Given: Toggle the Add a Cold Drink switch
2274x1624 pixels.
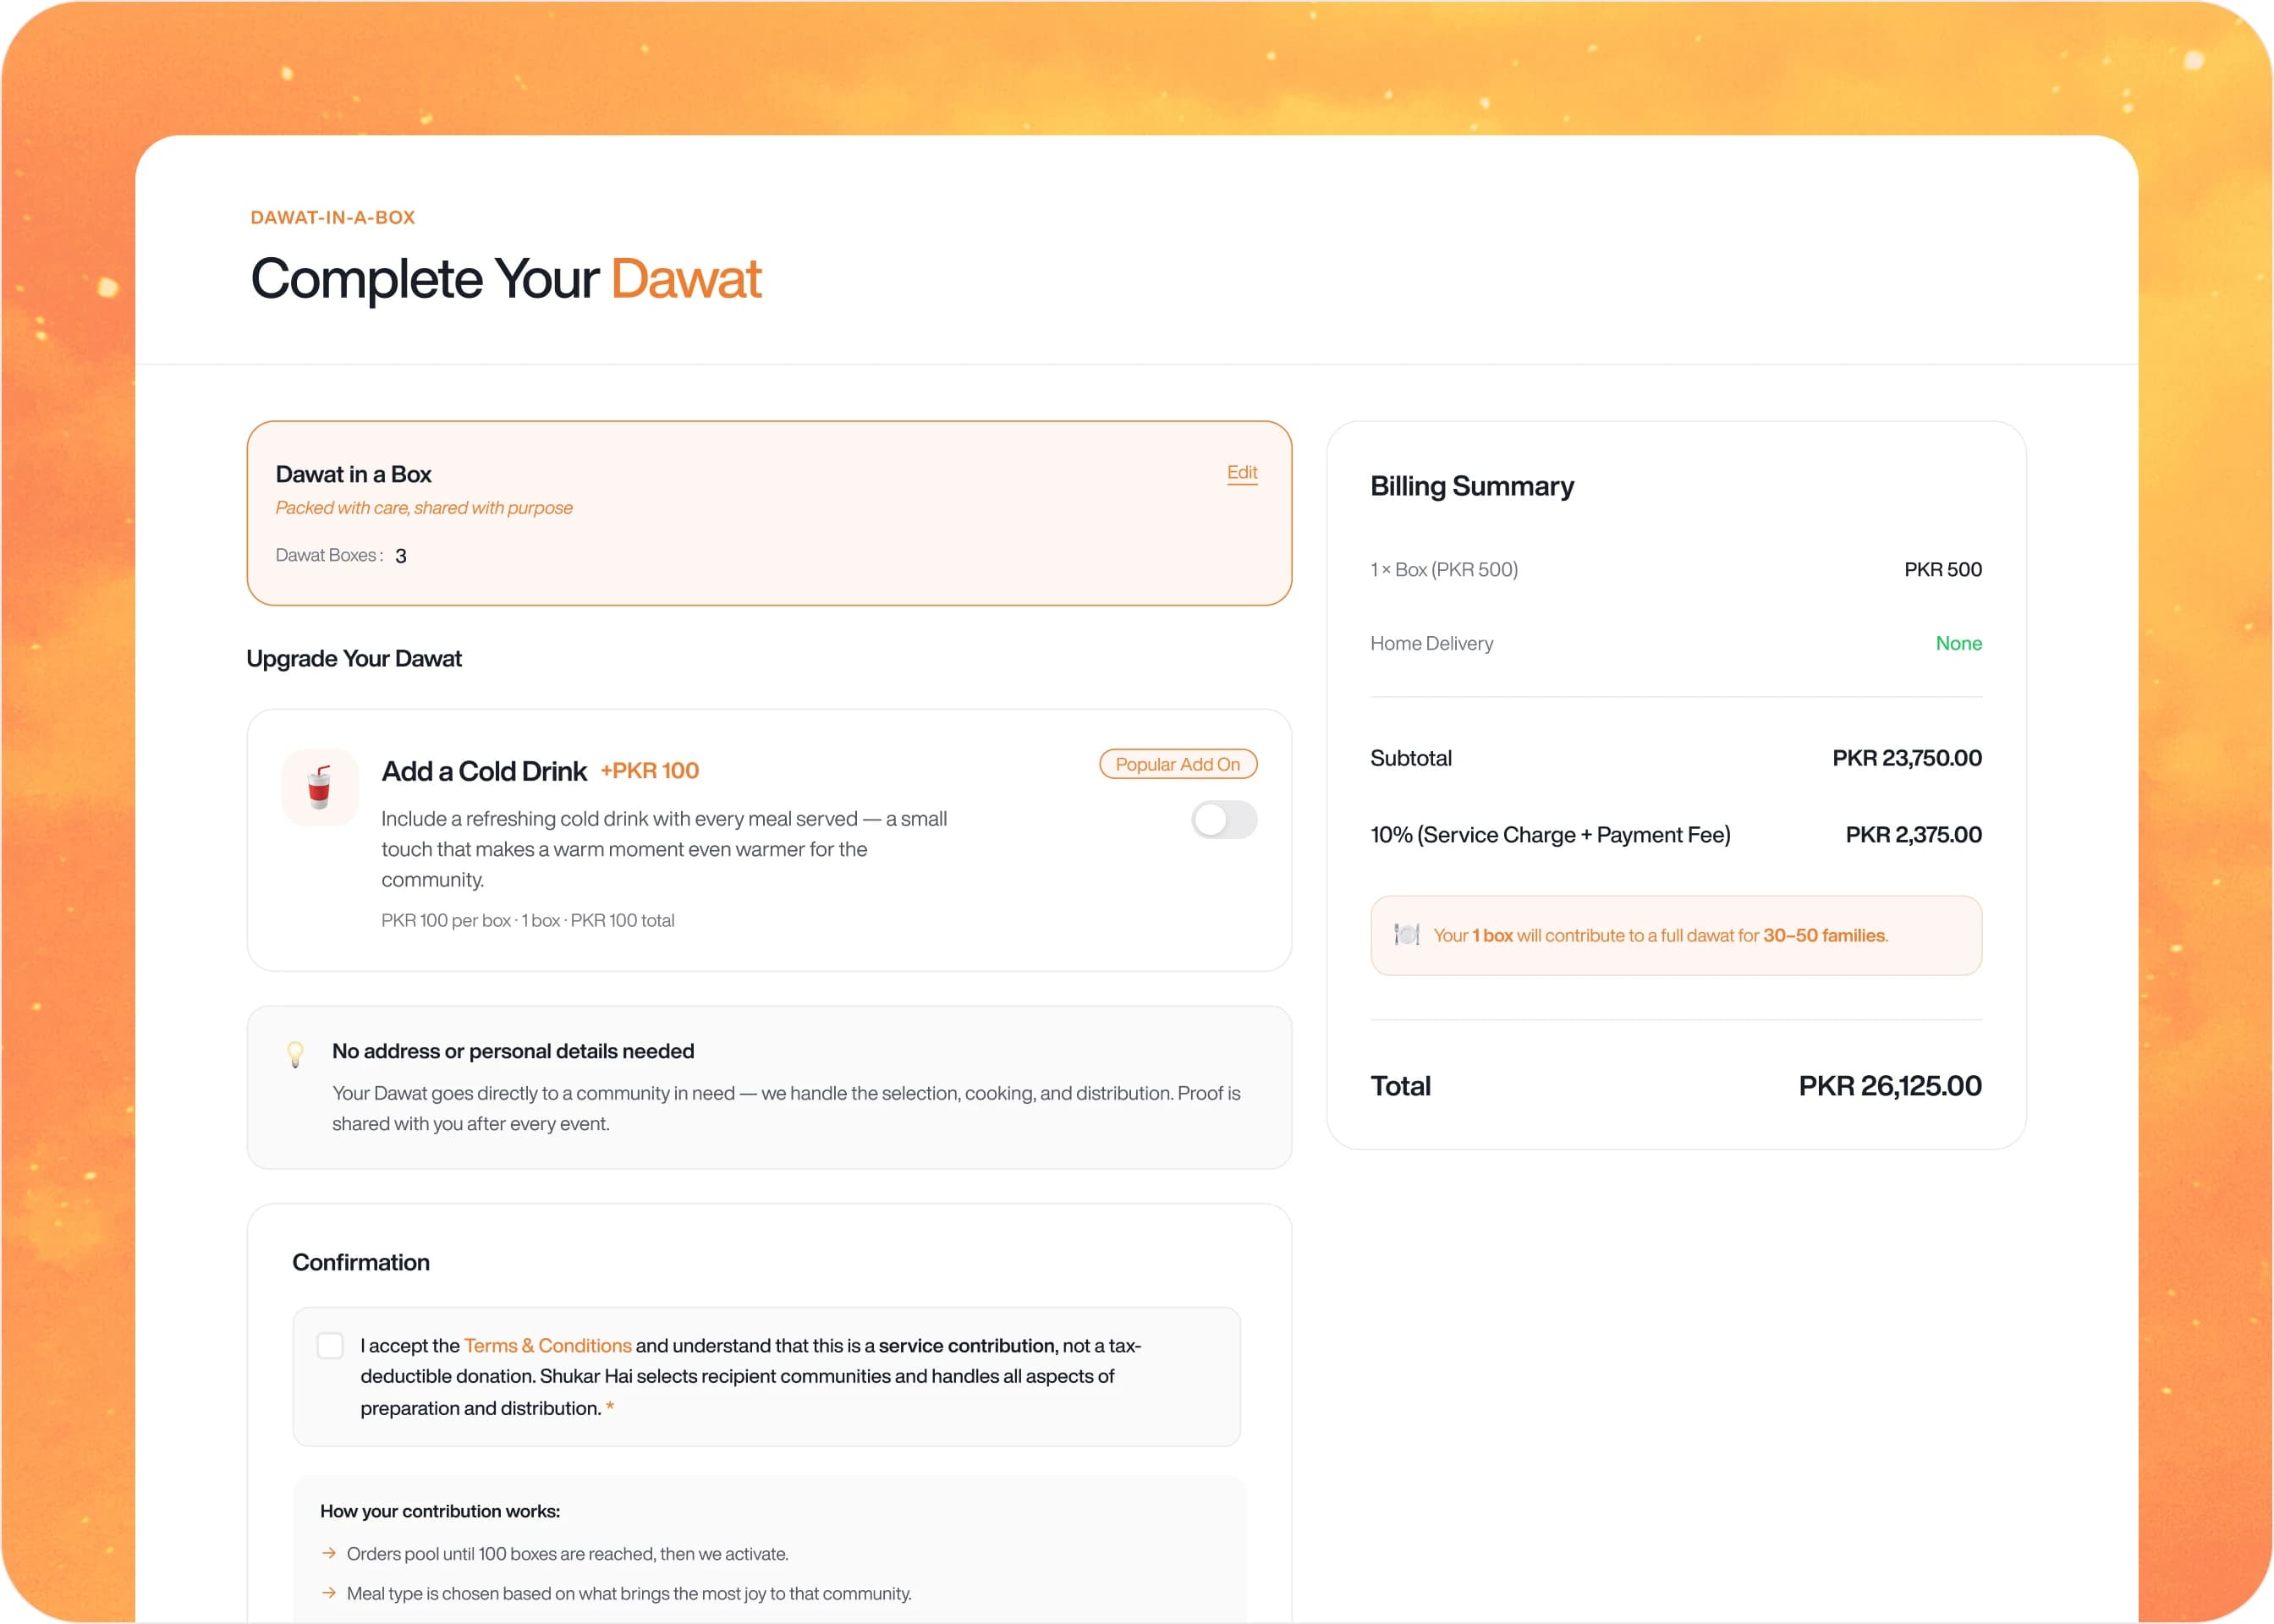Looking at the screenshot, I should pyautogui.click(x=1223, y=820).
